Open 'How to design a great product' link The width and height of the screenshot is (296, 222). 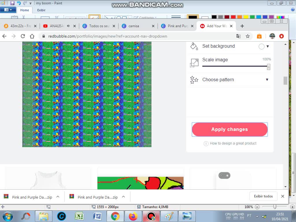(x=233, y=143)
